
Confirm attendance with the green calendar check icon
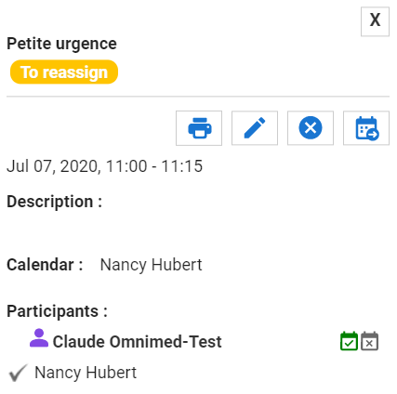coord(349,341)
